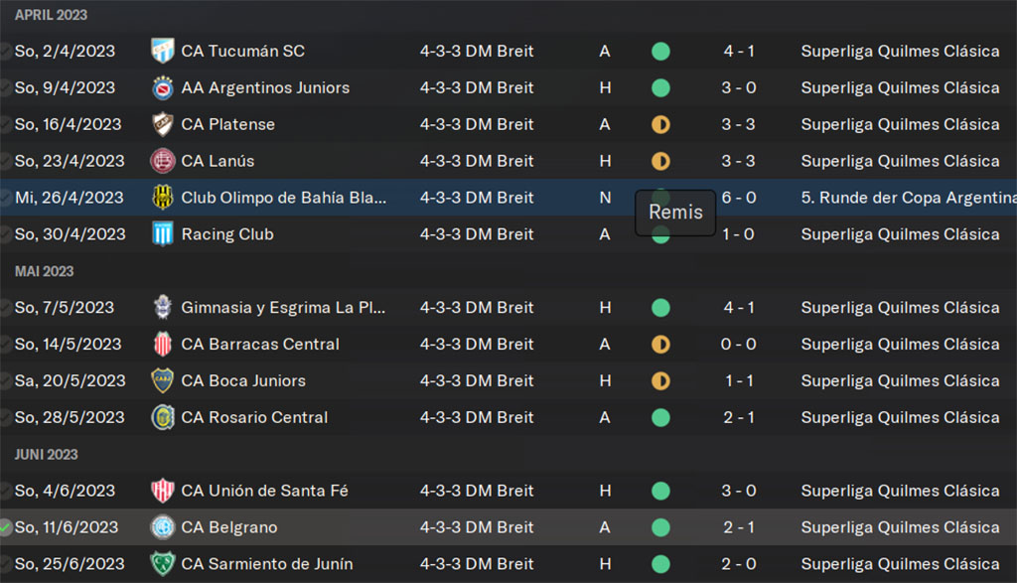Click the draw indicator for CA Platense match
1017x583 pixels.
click(x=660, y=124)
